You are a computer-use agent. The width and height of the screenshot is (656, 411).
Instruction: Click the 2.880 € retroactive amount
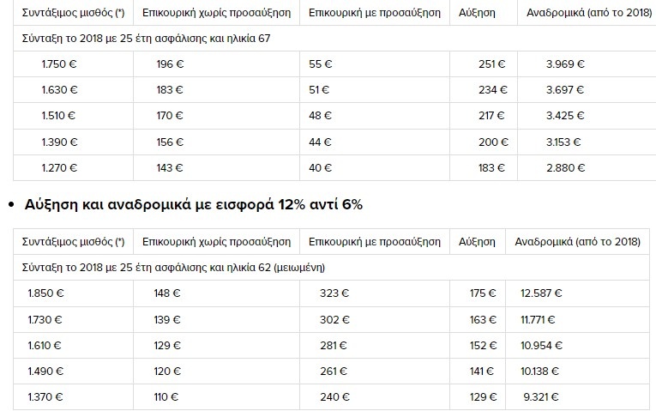tap(563, 167)
